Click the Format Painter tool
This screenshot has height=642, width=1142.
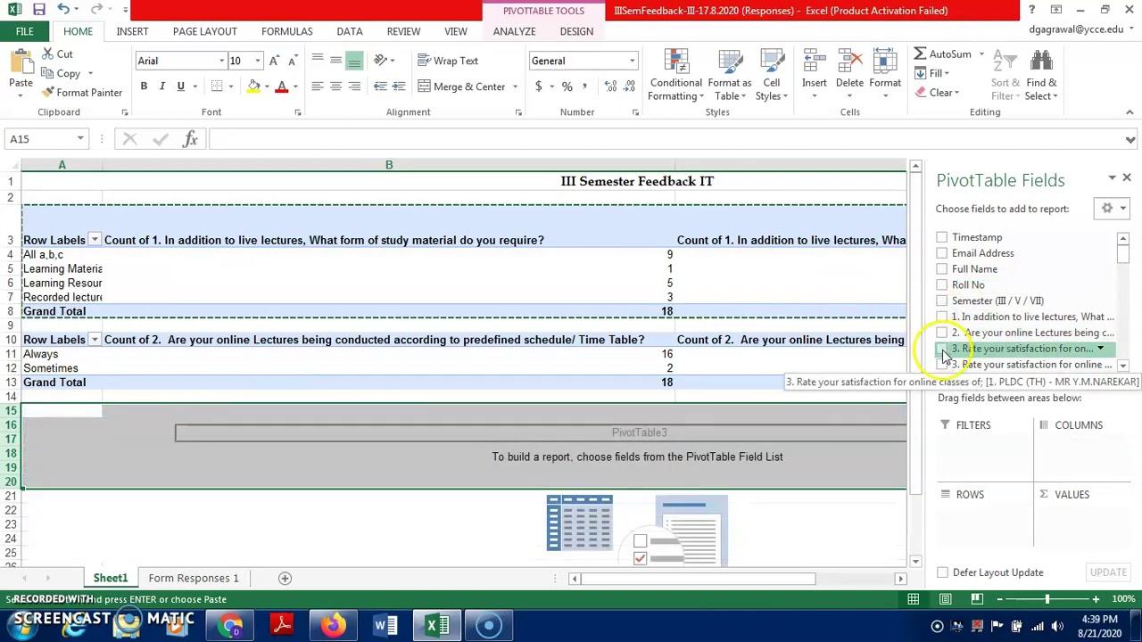tap(81, 93)
